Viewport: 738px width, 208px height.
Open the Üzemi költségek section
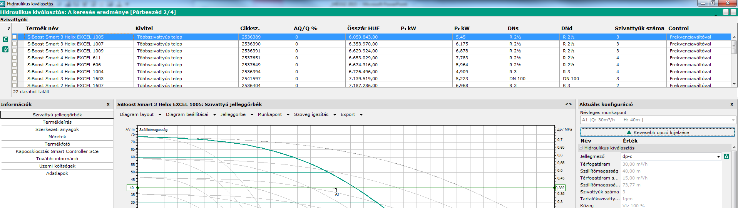(x=57, y=166)
